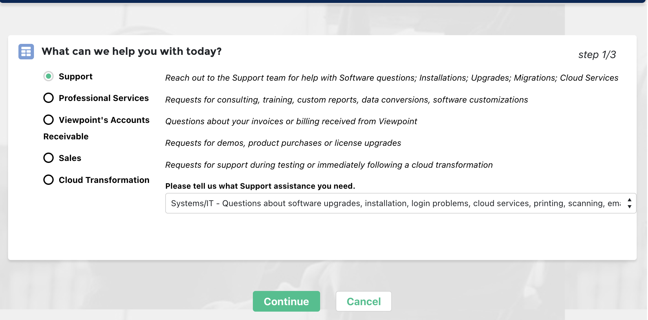The image size is (648, 320).
Task: Click the green Continue button
Action: tap(286, 301)
